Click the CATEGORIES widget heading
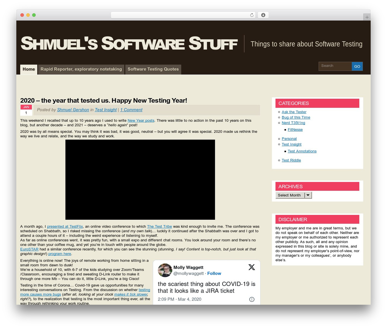387x328 pixels. coord(317,103)
